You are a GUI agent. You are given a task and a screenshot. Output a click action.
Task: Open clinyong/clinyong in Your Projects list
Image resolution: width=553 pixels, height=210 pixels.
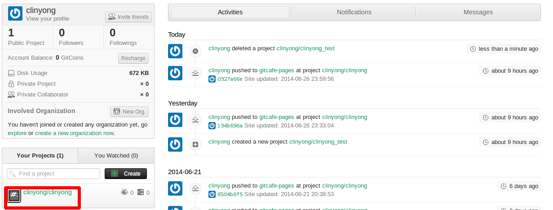coord(48,192)
